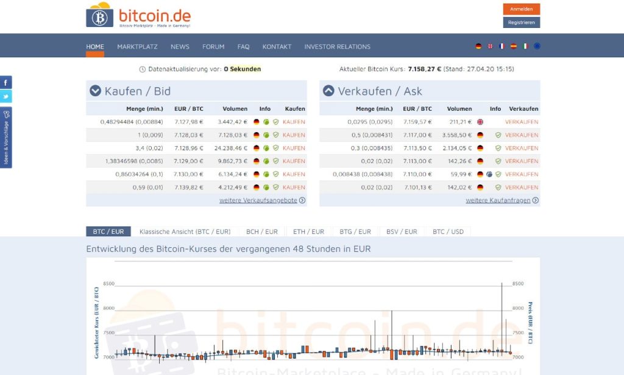Click the arrow icon after weitere Verkaufsangebote
624x375 pixels.
[302, 200]
